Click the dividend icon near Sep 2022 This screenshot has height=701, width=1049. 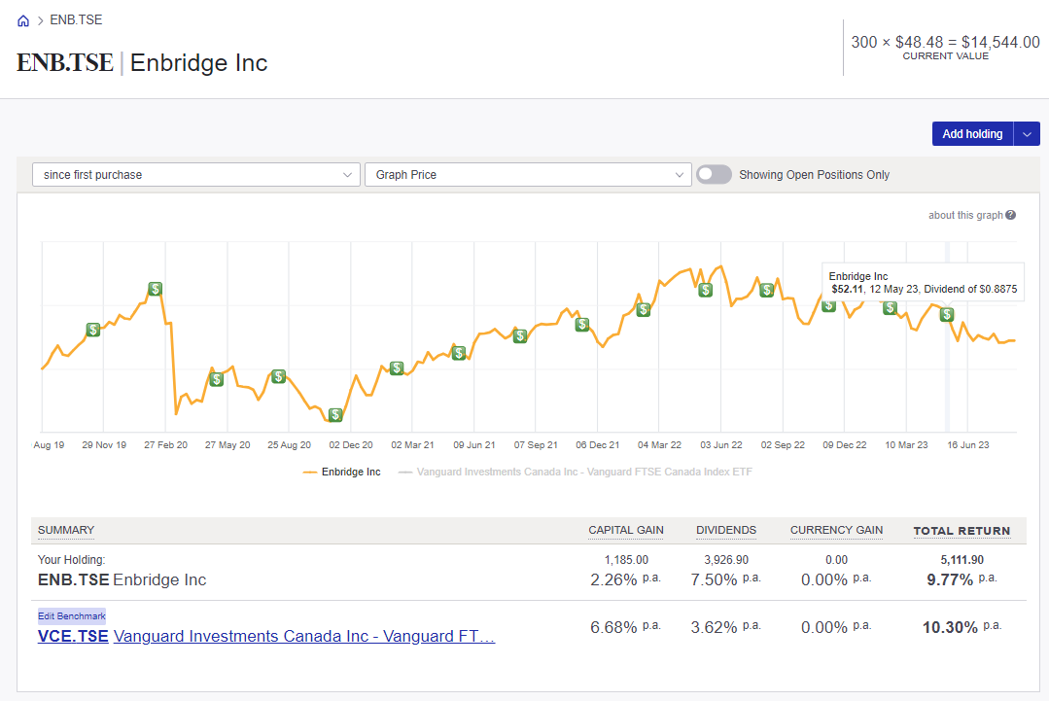click(767, 290)
